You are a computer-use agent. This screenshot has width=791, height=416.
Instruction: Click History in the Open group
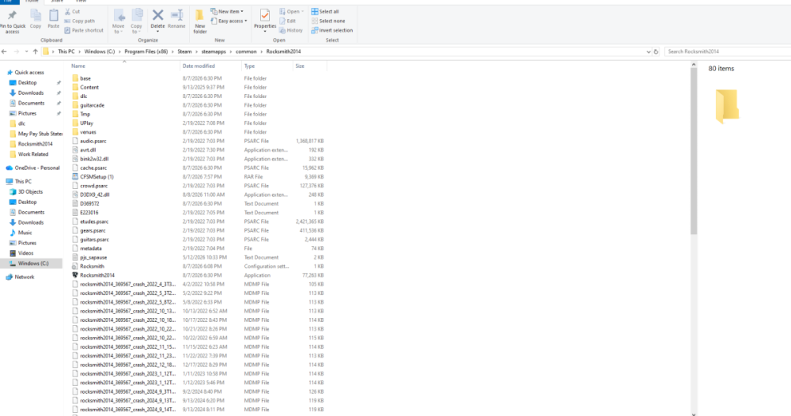click(291, 30)
